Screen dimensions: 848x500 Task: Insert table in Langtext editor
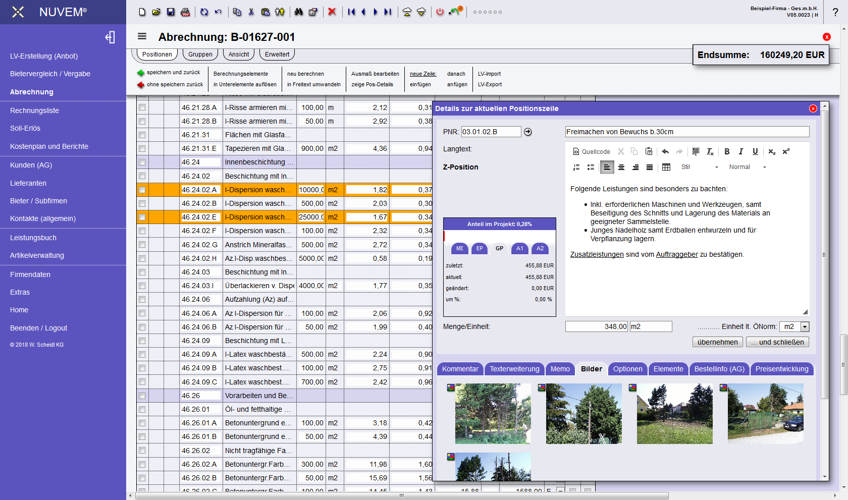click(666, 167)
